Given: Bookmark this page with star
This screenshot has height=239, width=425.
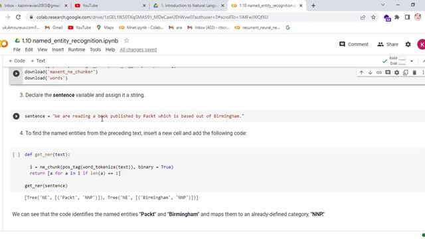Looking at the screenshot, I should click(373, 17).
